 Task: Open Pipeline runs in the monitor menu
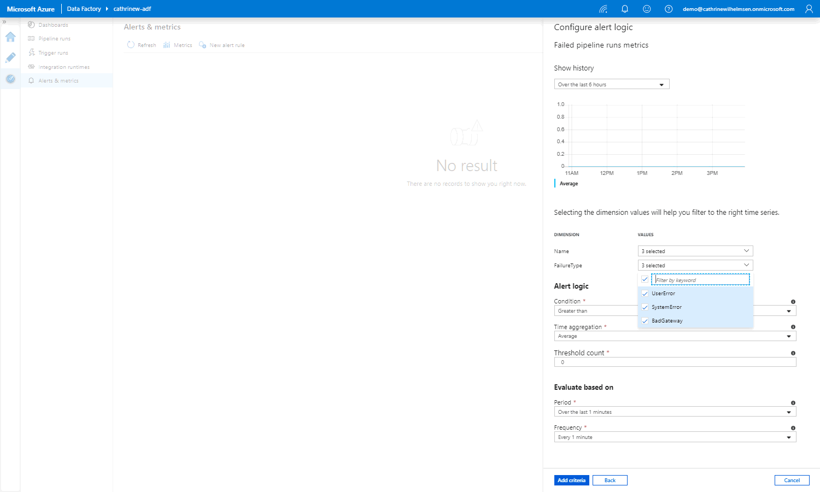54,39
